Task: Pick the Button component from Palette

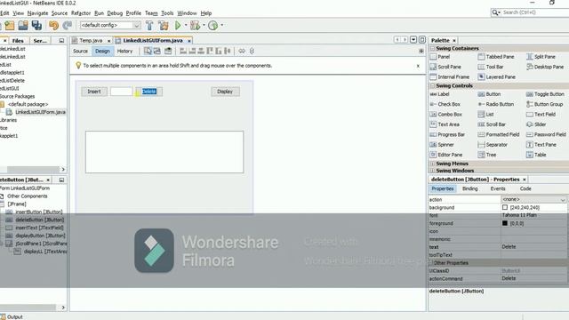Action: pos(489,94)
